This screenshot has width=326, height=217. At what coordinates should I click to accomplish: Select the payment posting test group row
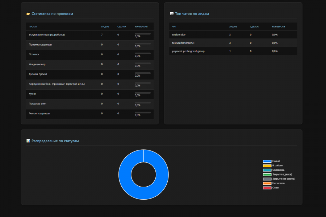[233, 51]
